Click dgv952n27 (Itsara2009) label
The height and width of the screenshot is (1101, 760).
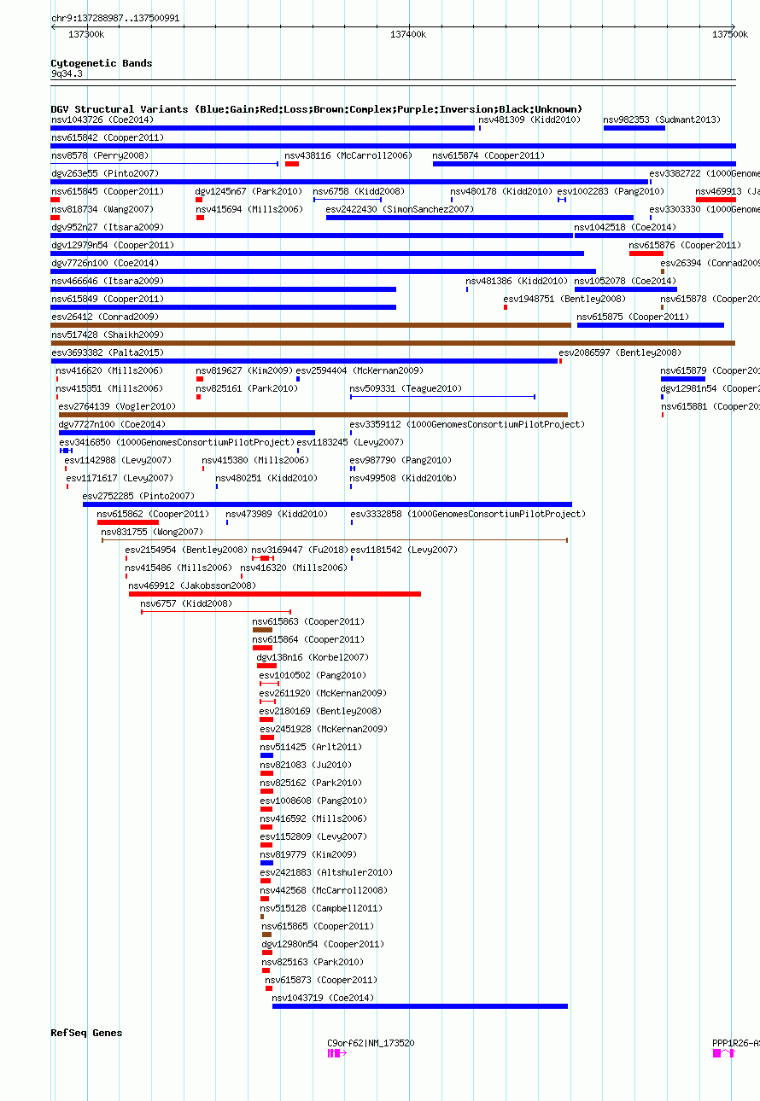click(x=107, y=227)
